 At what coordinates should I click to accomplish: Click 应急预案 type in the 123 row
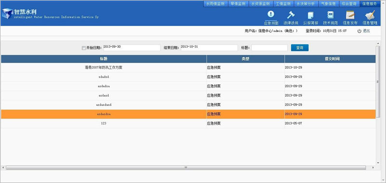tap(214, 124)
